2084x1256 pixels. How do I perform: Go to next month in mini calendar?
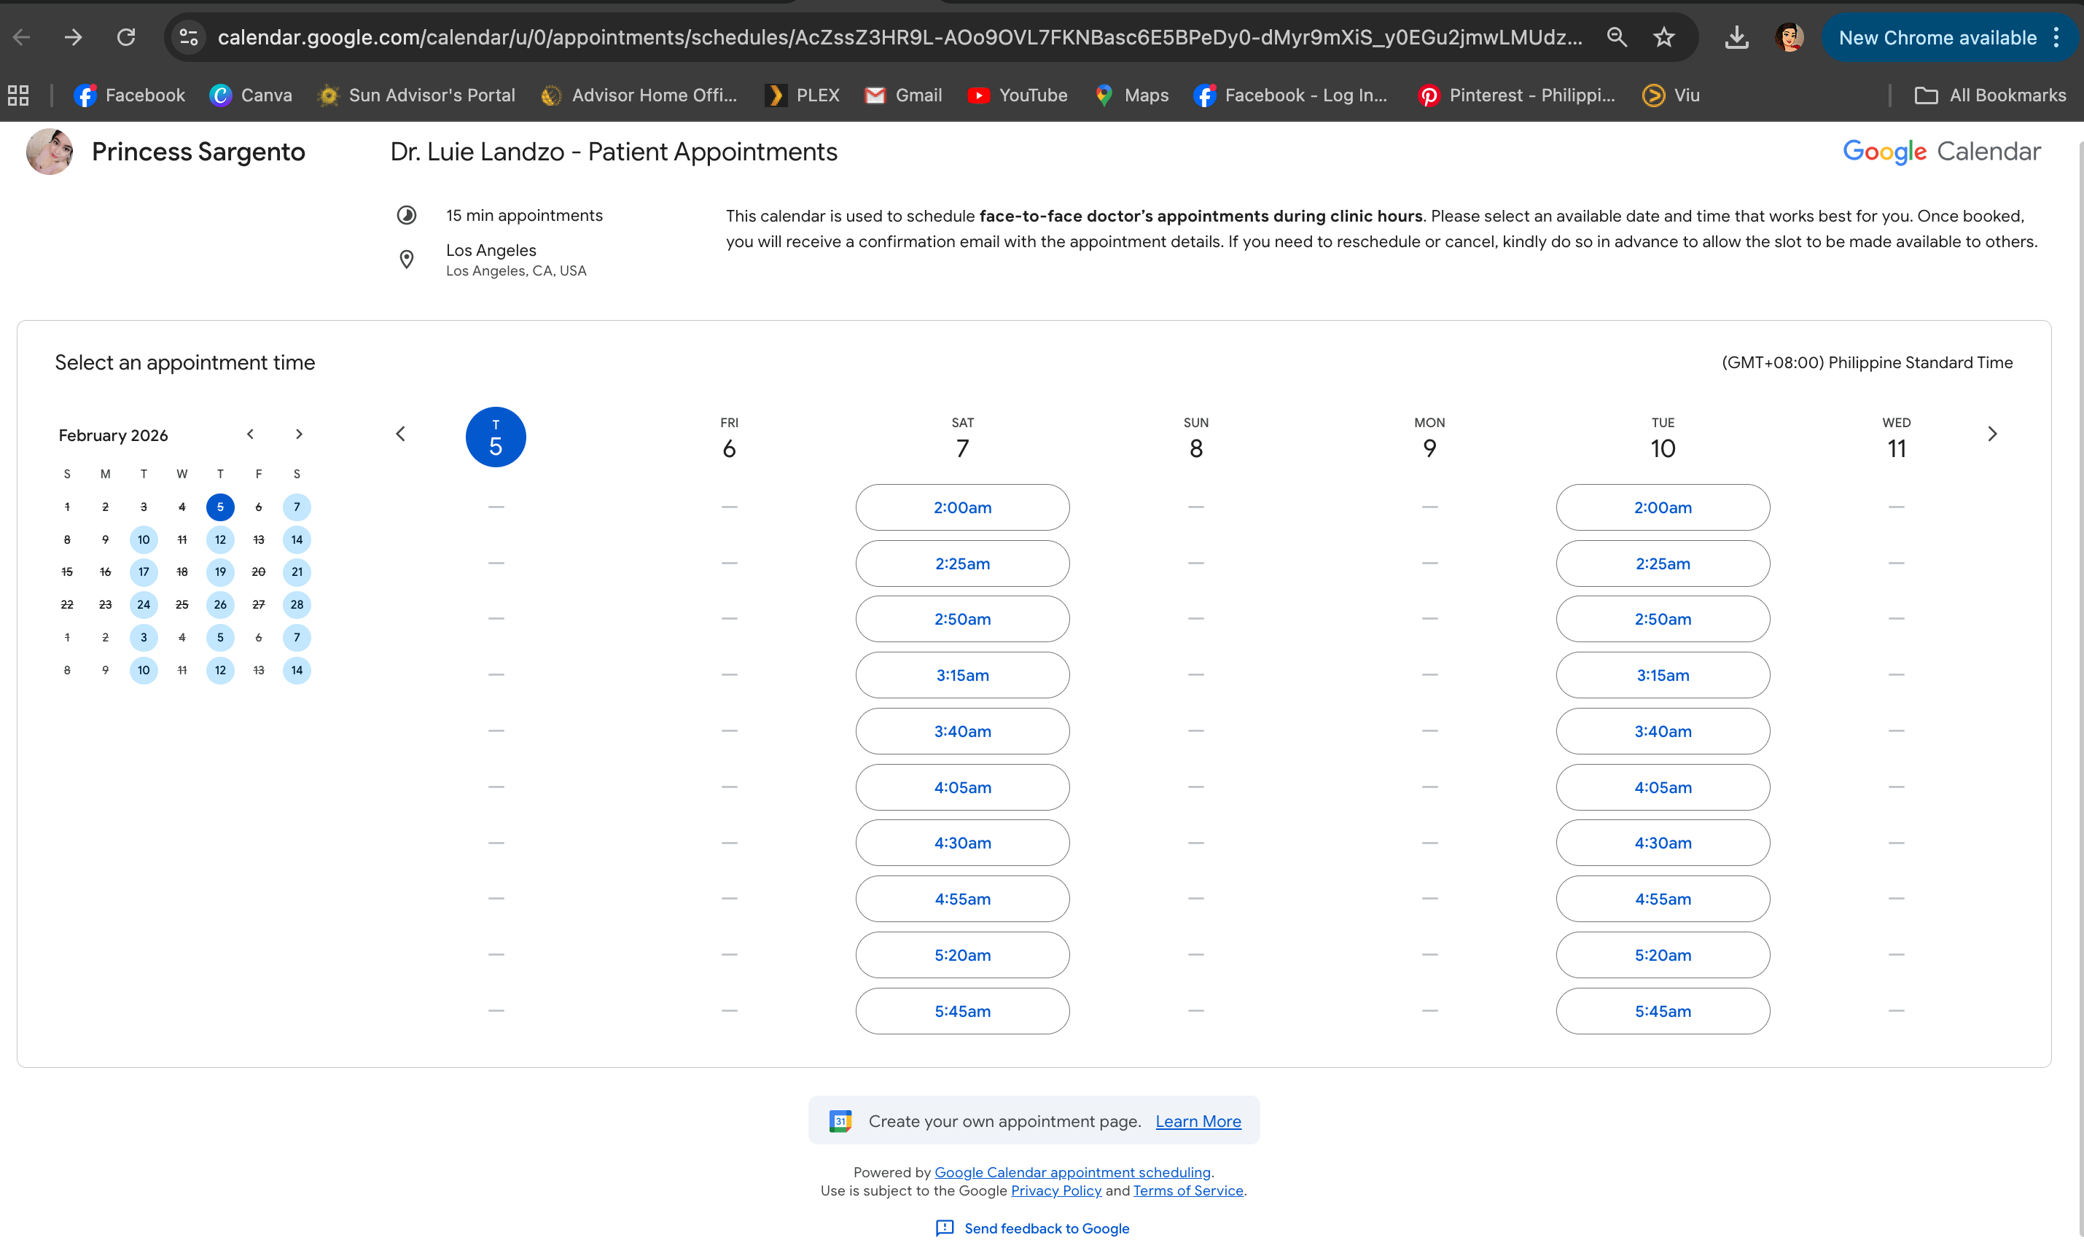299,434
